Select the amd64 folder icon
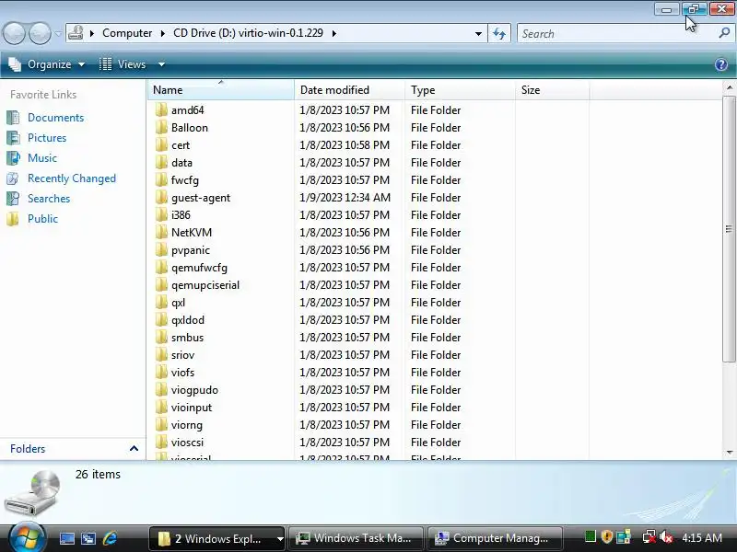 [x=161, y=109]
